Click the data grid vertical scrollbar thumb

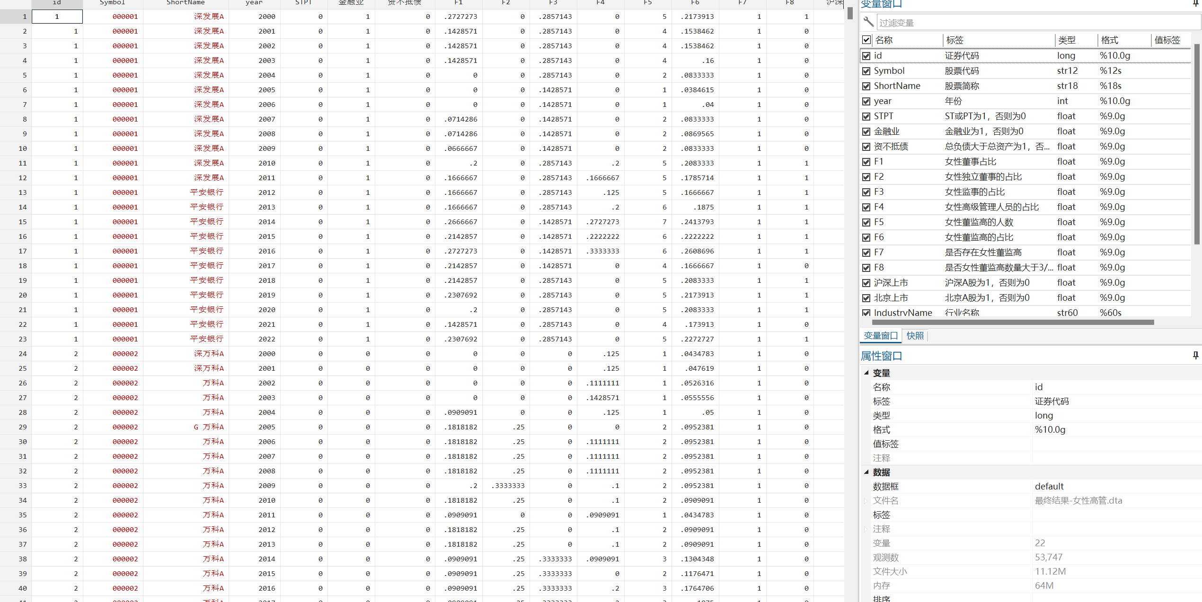pyautogui.click(x=850, y=13)
